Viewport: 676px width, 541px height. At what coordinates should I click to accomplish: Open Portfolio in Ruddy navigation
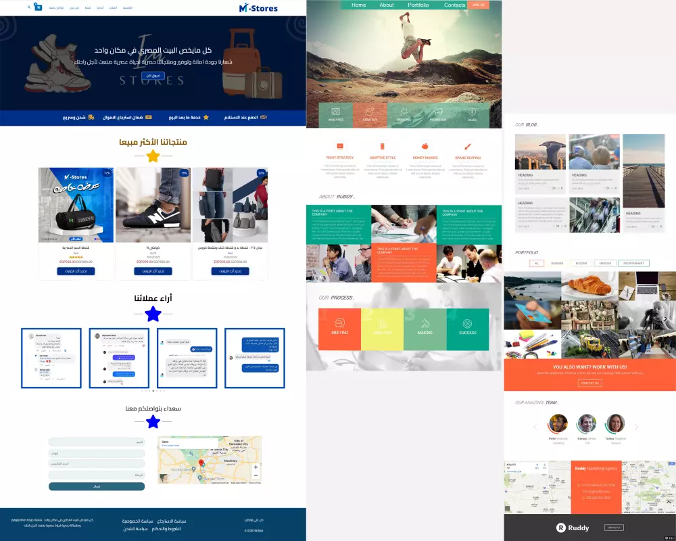[418, 5]
